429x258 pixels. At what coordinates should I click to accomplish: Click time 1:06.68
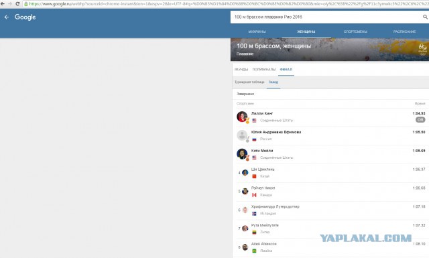pyautogui.click(x=419, y=188)
